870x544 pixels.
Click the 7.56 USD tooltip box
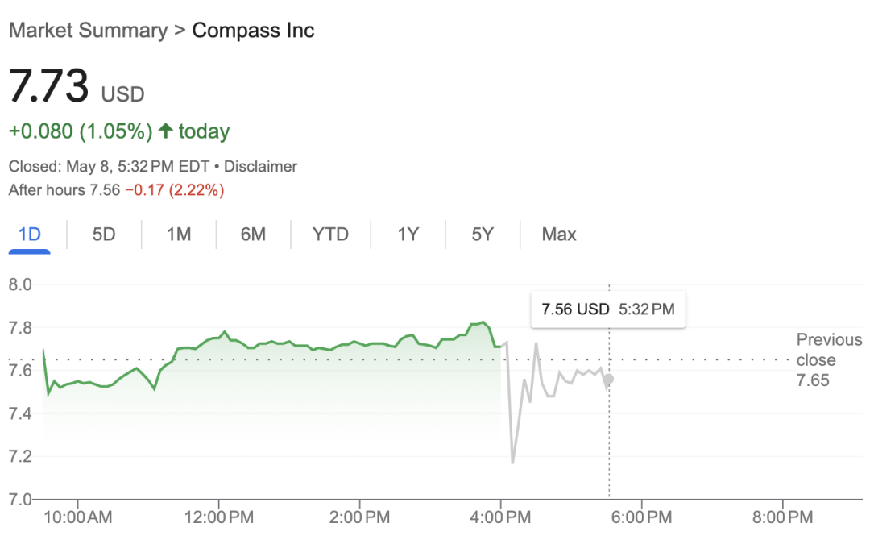point(607,309)
